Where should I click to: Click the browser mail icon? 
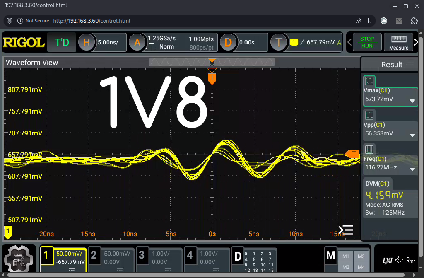[399, 21]
